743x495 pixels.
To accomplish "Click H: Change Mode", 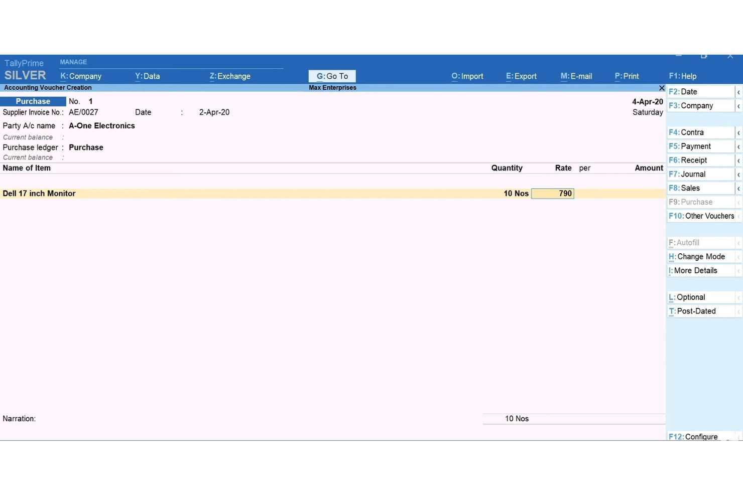I will pyautogui.click(x=700, y=257).
